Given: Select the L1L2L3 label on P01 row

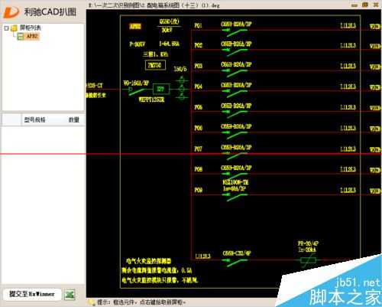Looking at the screenshot, I should [348, 25].
